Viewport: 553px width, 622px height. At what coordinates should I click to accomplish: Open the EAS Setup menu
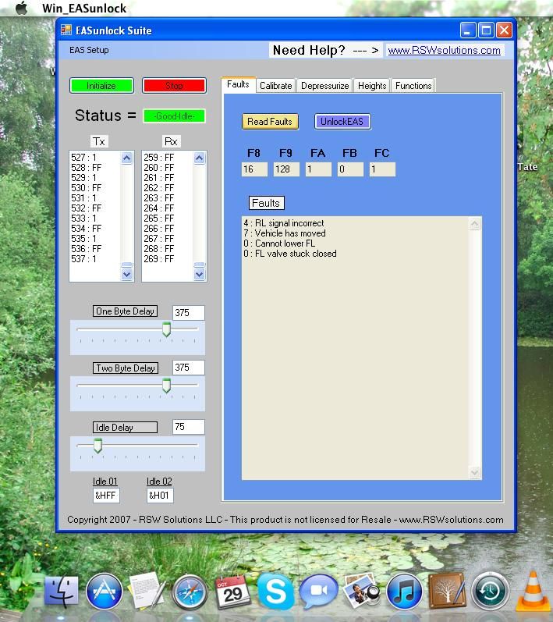[89, 50]
